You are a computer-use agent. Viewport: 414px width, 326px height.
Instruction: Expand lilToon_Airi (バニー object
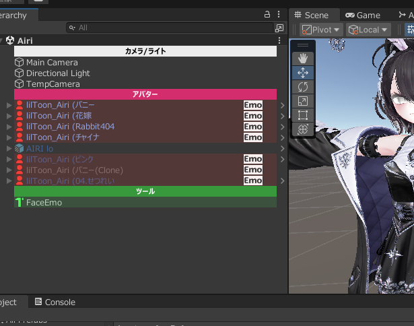(9, 105)
